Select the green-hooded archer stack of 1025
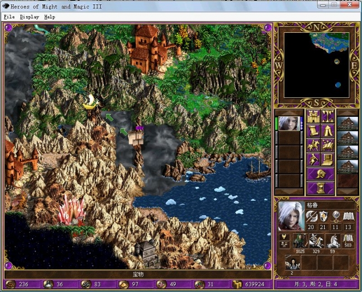The height and width of the screenshot is (292, 362). pyautogui.click(x=300, y=241)
